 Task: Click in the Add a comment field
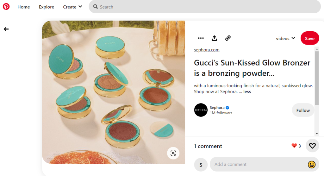(x=258, y=164)
